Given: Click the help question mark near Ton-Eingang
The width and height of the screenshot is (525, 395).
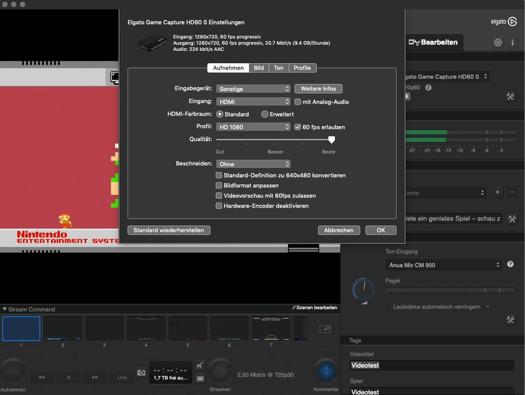Looking at the screenshot, I should coord(511,264).
